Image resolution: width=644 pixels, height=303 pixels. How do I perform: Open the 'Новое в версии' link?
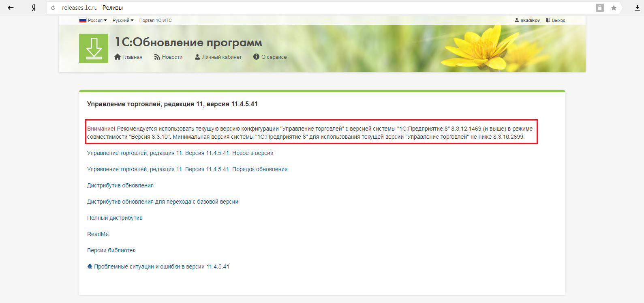click(x=180, y=153)
